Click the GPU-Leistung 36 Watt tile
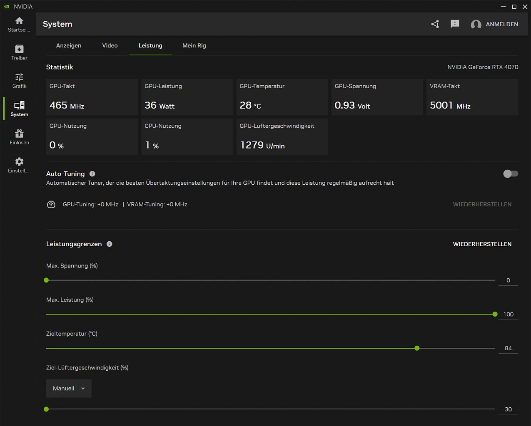The width and height of the screenshot is (531, 426). tap(187, 97)
